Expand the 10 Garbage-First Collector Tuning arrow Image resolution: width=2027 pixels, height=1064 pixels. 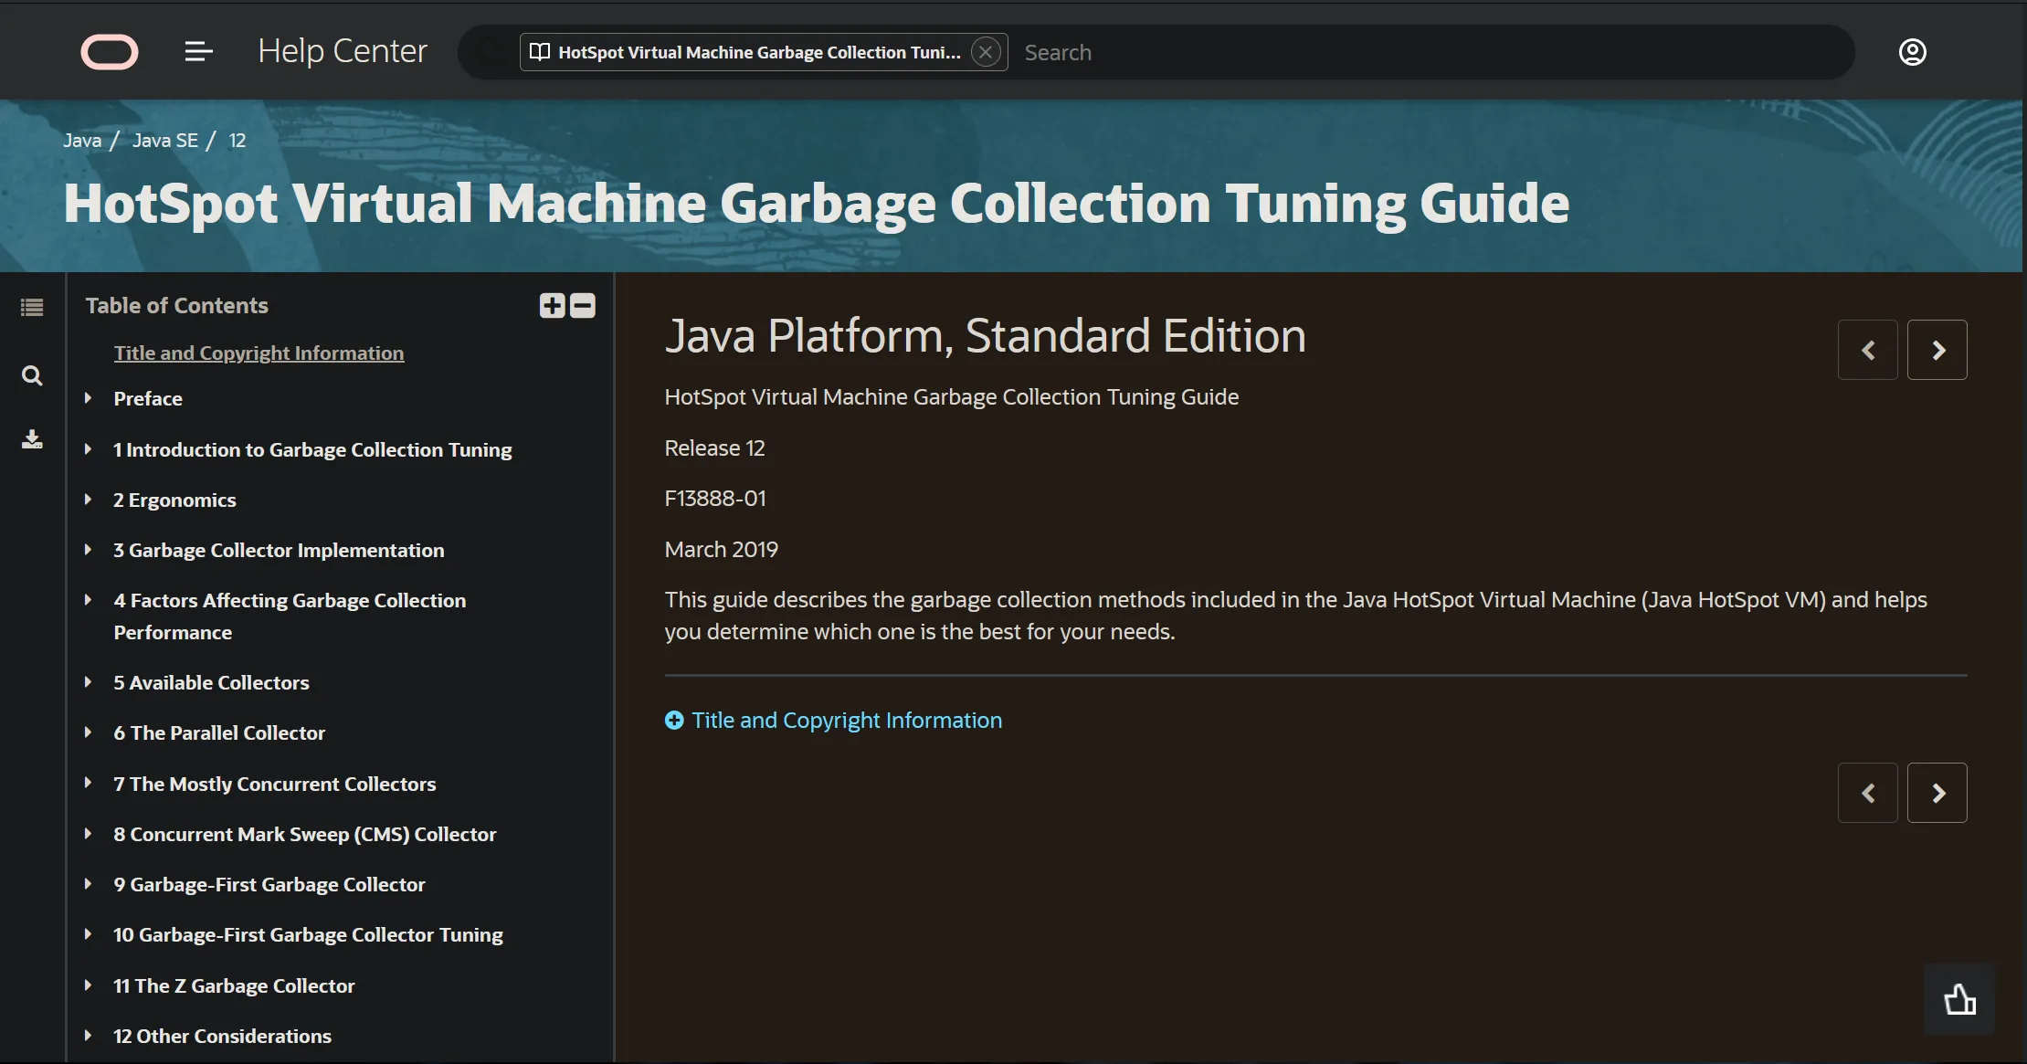(88, 934)
